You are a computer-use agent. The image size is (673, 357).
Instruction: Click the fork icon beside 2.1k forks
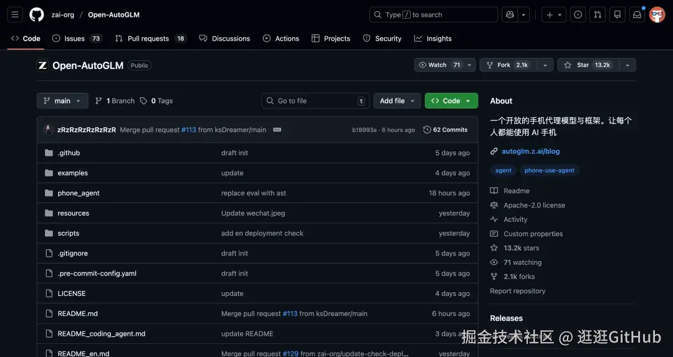[x=494, y=277]
